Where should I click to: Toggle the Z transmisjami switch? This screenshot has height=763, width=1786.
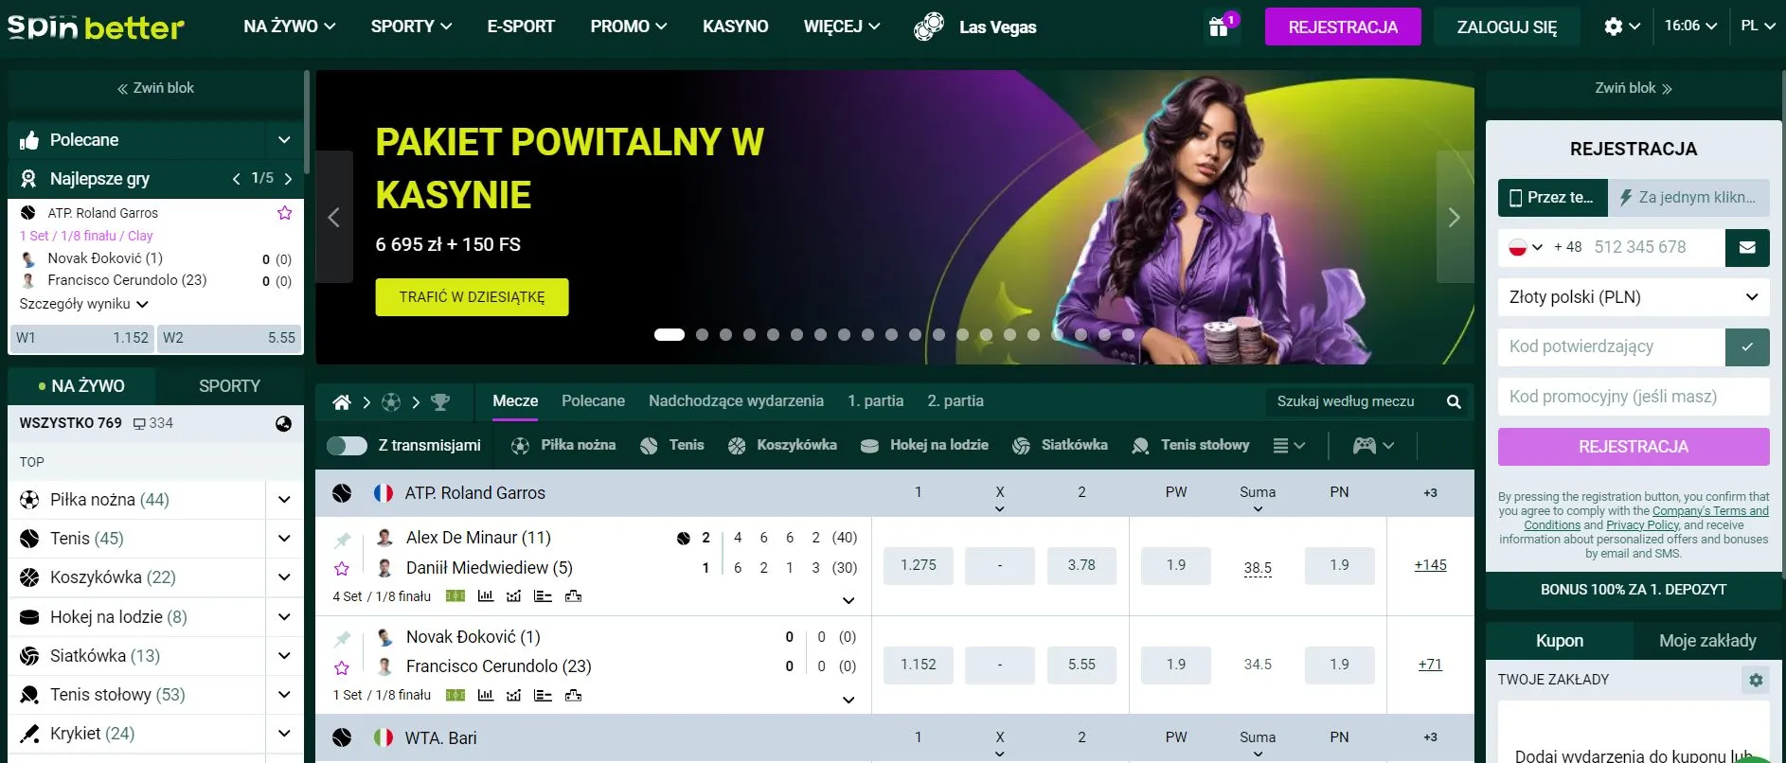pos(347,446)
